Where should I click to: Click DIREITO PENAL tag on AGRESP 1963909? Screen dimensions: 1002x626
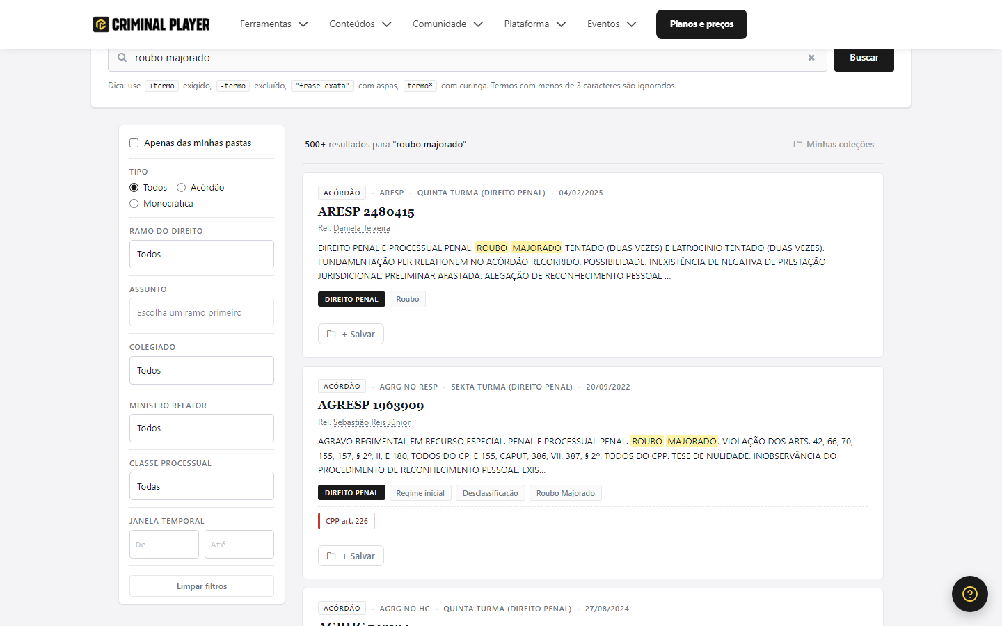click(351, 493)
